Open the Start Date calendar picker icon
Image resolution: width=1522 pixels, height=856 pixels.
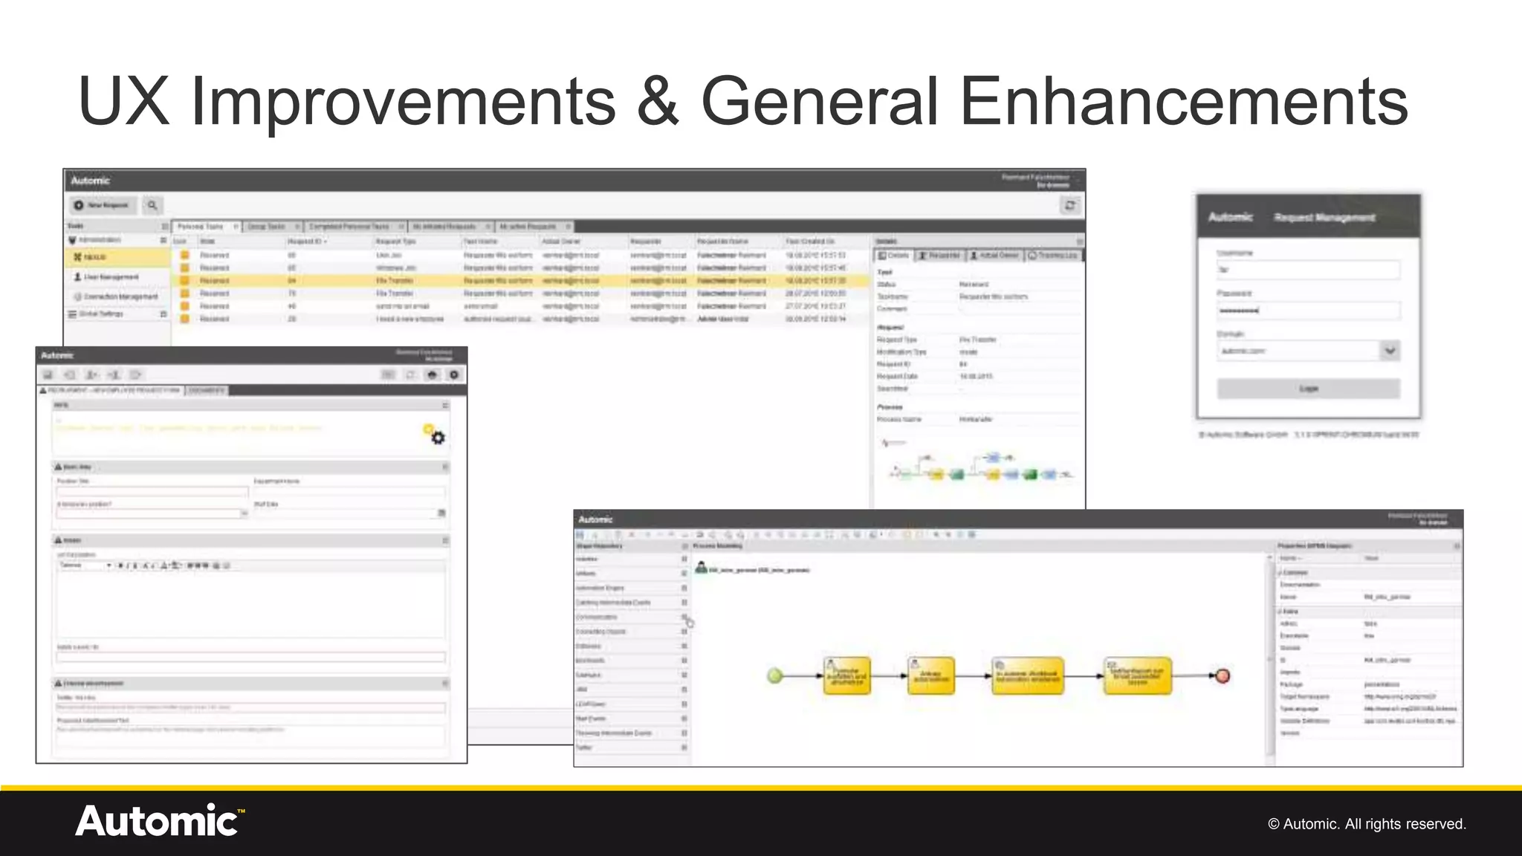pyautogui.click(x=441, y=513)
